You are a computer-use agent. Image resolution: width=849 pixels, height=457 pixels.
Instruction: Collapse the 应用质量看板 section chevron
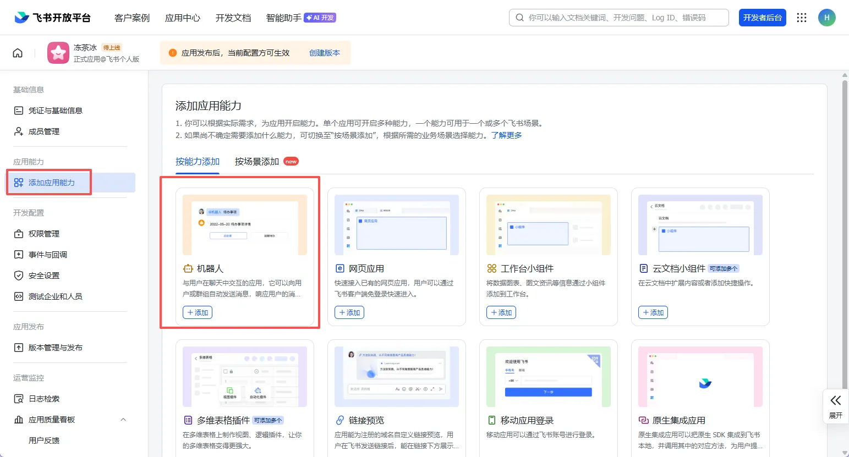tap(123, 420)
